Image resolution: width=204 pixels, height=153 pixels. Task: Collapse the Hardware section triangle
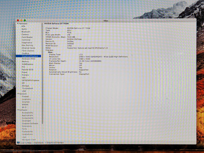point(18,23)
